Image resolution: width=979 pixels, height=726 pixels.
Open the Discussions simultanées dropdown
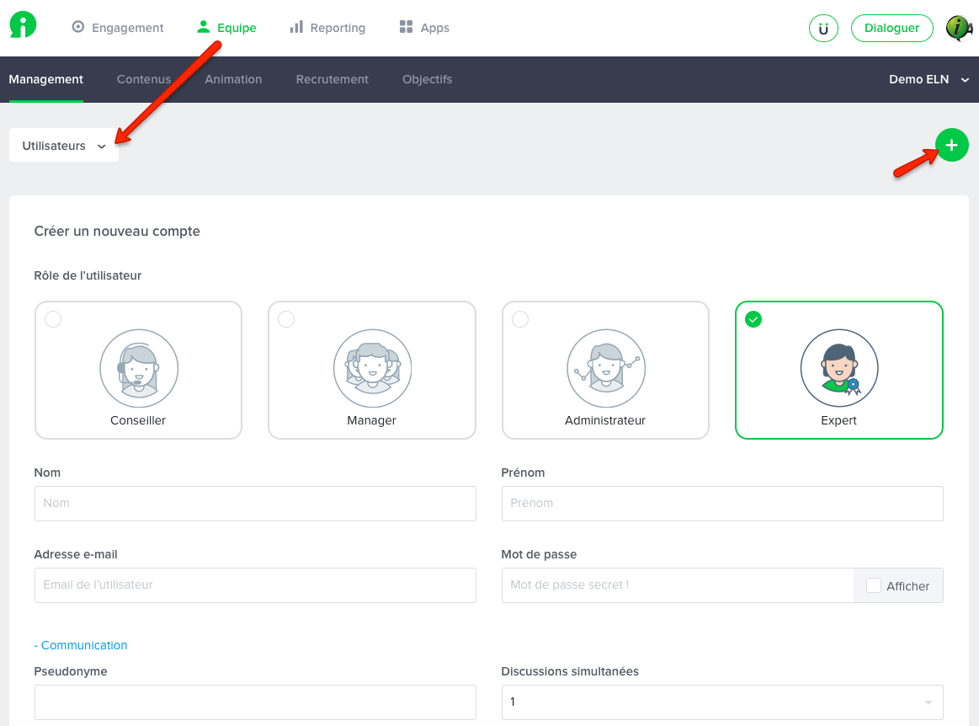point(721,702)
